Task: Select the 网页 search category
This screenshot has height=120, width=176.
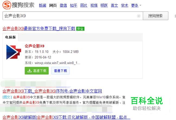Action: click(53, 5)
